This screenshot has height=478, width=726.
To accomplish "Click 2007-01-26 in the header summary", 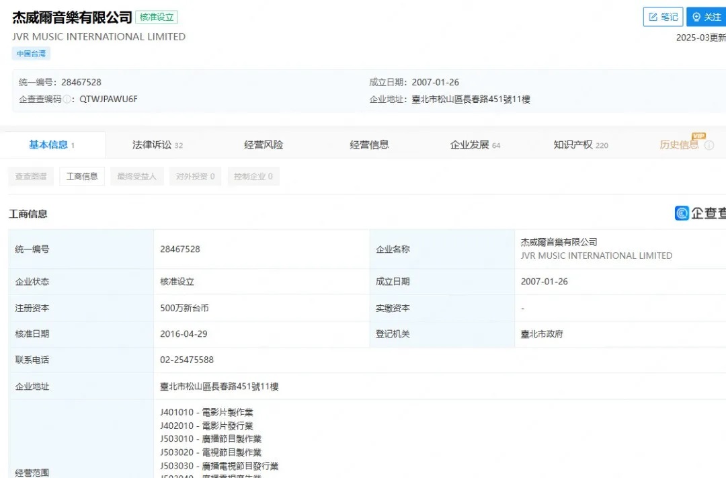I will (x=435, y=83).
